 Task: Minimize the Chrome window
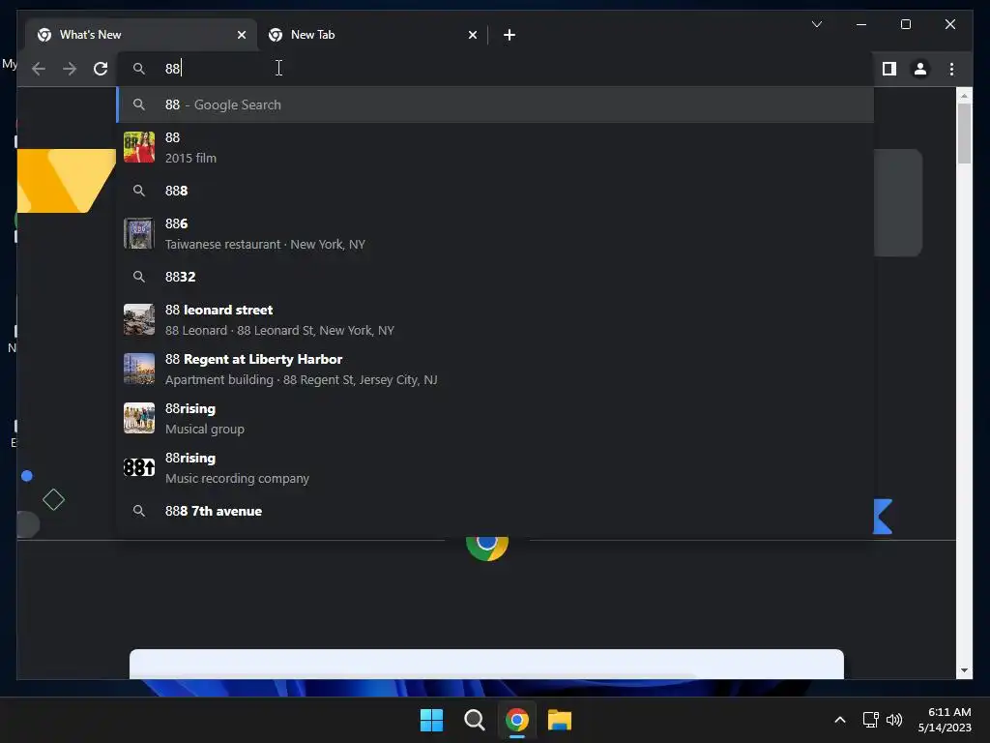point(861,24)
